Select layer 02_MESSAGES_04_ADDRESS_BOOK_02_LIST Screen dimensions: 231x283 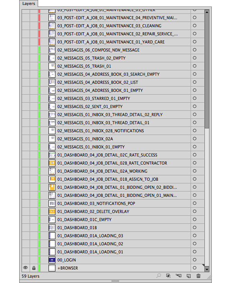coord(98,82)
